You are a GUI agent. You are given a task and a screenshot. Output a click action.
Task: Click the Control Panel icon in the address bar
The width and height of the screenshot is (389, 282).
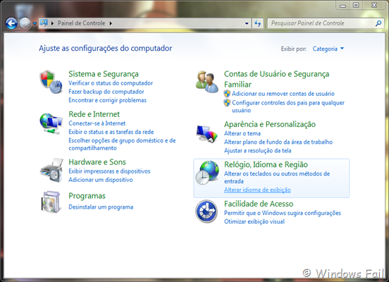[x=44, y=23]
